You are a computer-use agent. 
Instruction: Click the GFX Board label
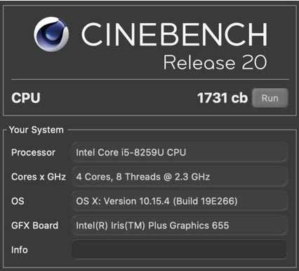click(x=34, y=225)
